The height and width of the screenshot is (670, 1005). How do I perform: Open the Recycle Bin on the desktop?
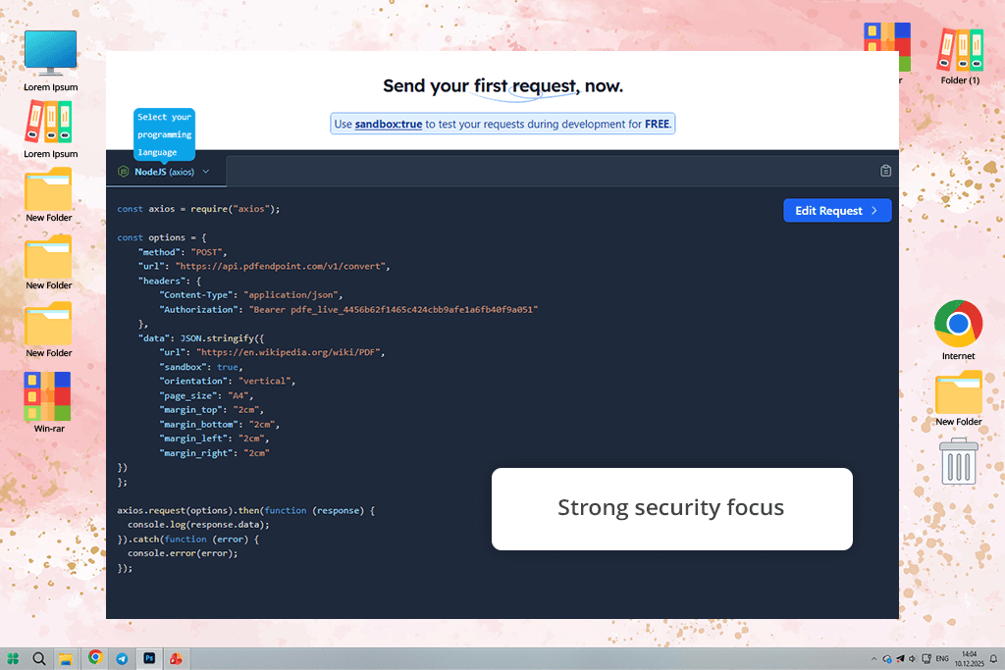click(958, 461)
